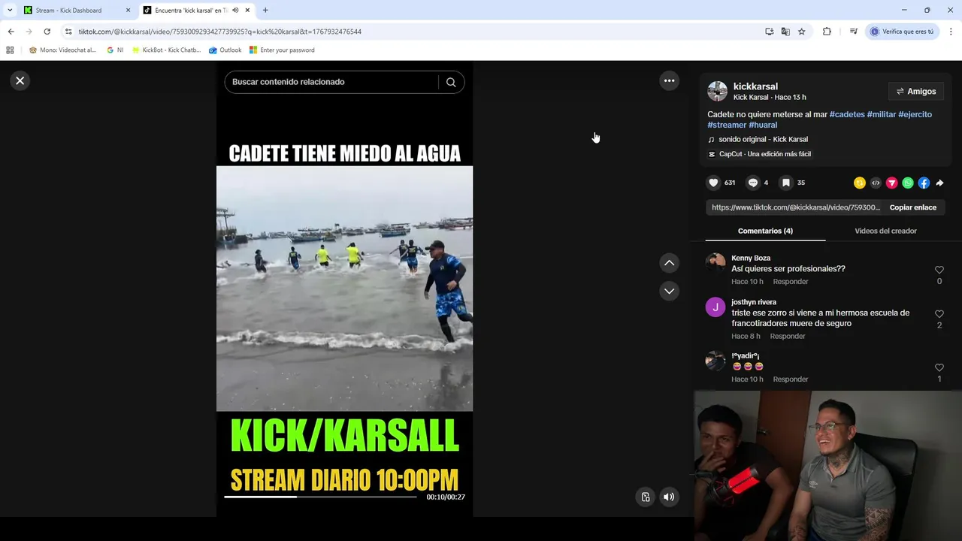View site information icon in address bar
The image size is (962, 541).
68,32
